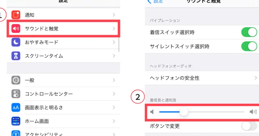Open the ホーム画面 grid icon
The width and height of the screenshot is (259, 136).
(16, 121)
